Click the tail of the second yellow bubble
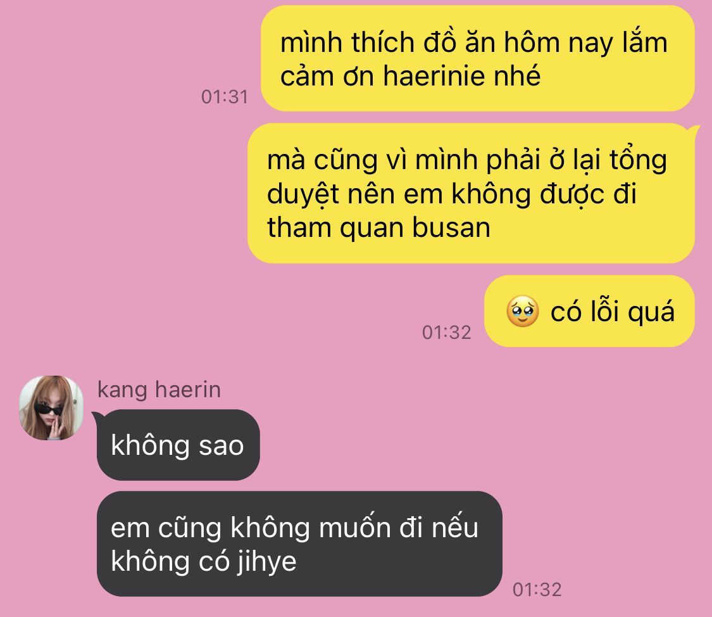712x617 pixels. coord(694,131)
